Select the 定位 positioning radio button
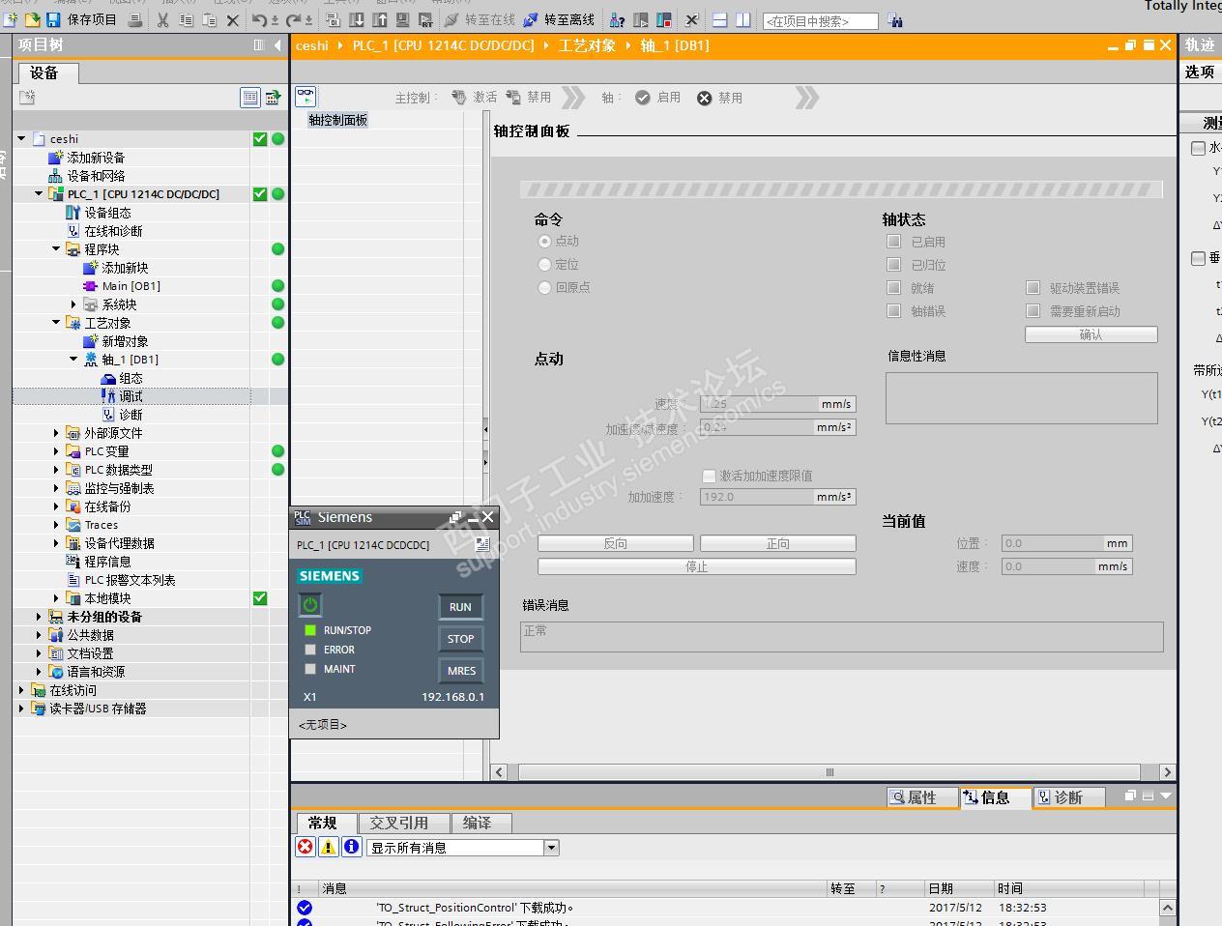Viewport: 1222px width, 926px height. (x=545, y=264)
